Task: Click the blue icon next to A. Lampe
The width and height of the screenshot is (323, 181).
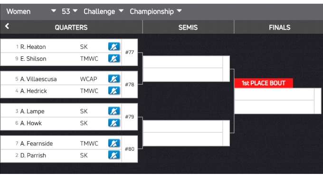Action: pyautogui.click(x=114, y=111)
